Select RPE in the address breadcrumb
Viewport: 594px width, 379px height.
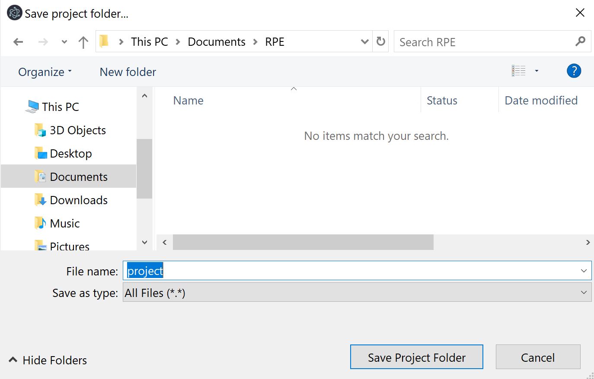pyautogui.click(x=275, y=42)
